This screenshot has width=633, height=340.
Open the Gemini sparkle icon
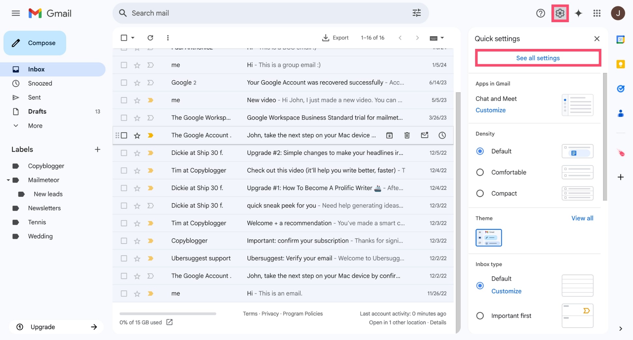pyautogui.click(x=579, y=13)
